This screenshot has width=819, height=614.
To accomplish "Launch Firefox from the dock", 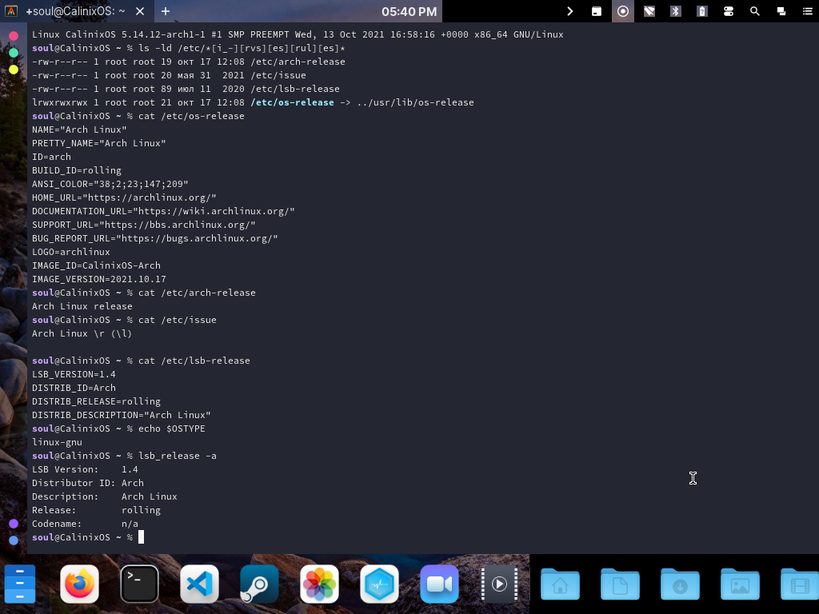I will coord(79,584).
